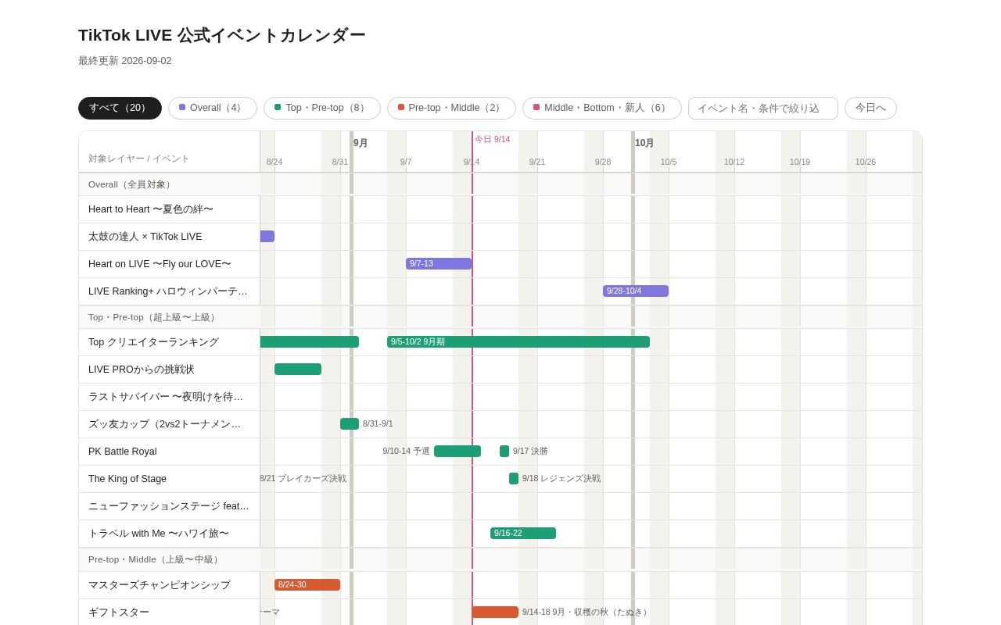The width and height of the screenshot is (1001, 625).
Task: Click 対象レイヤー / イベント column header
Action: 139,159
